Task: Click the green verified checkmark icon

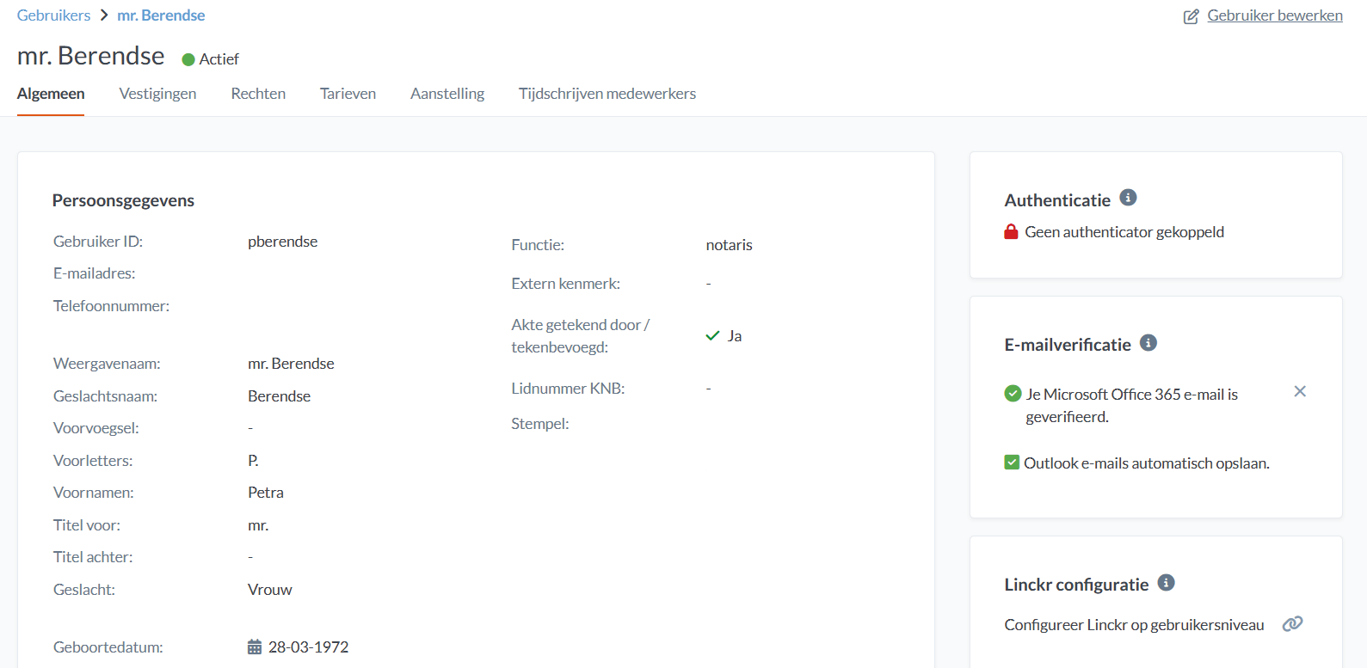Action: (1013, 394)
